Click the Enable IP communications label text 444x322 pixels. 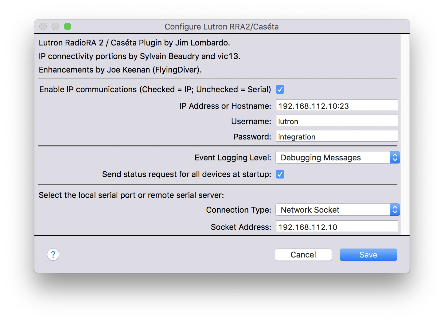pos(155,89)
